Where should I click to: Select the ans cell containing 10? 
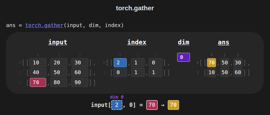click(212, 73)
